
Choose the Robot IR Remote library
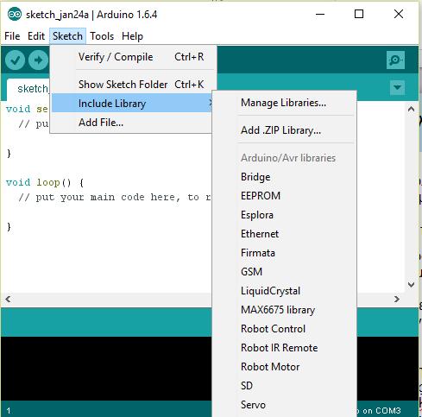283,348
